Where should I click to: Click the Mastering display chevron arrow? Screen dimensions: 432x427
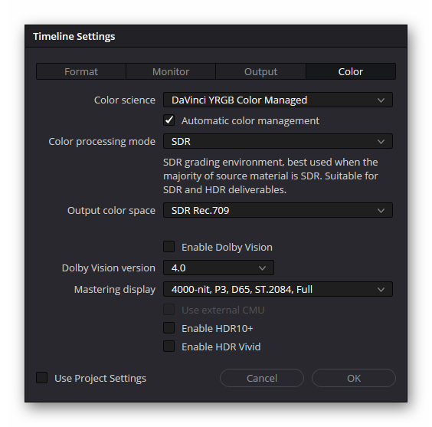[381, 290]
